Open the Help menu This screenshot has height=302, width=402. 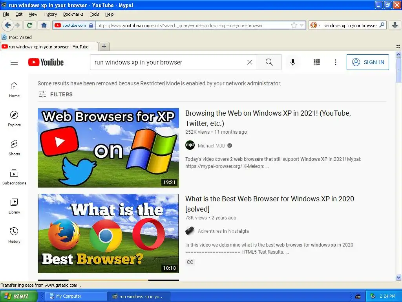[110, 14]
